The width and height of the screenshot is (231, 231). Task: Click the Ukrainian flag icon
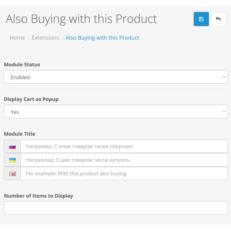point(12,160)
